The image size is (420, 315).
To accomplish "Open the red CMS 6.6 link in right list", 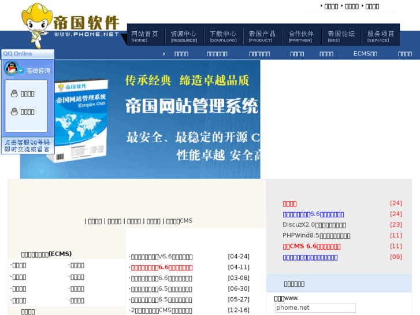I will tap(311, 246).
